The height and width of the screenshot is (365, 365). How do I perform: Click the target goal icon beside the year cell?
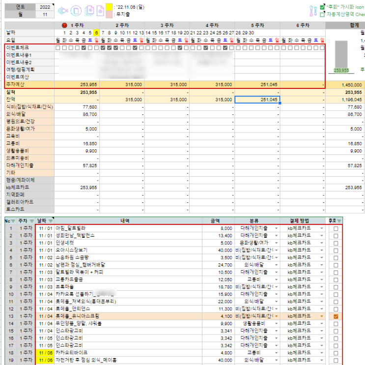tap(62, 11)
